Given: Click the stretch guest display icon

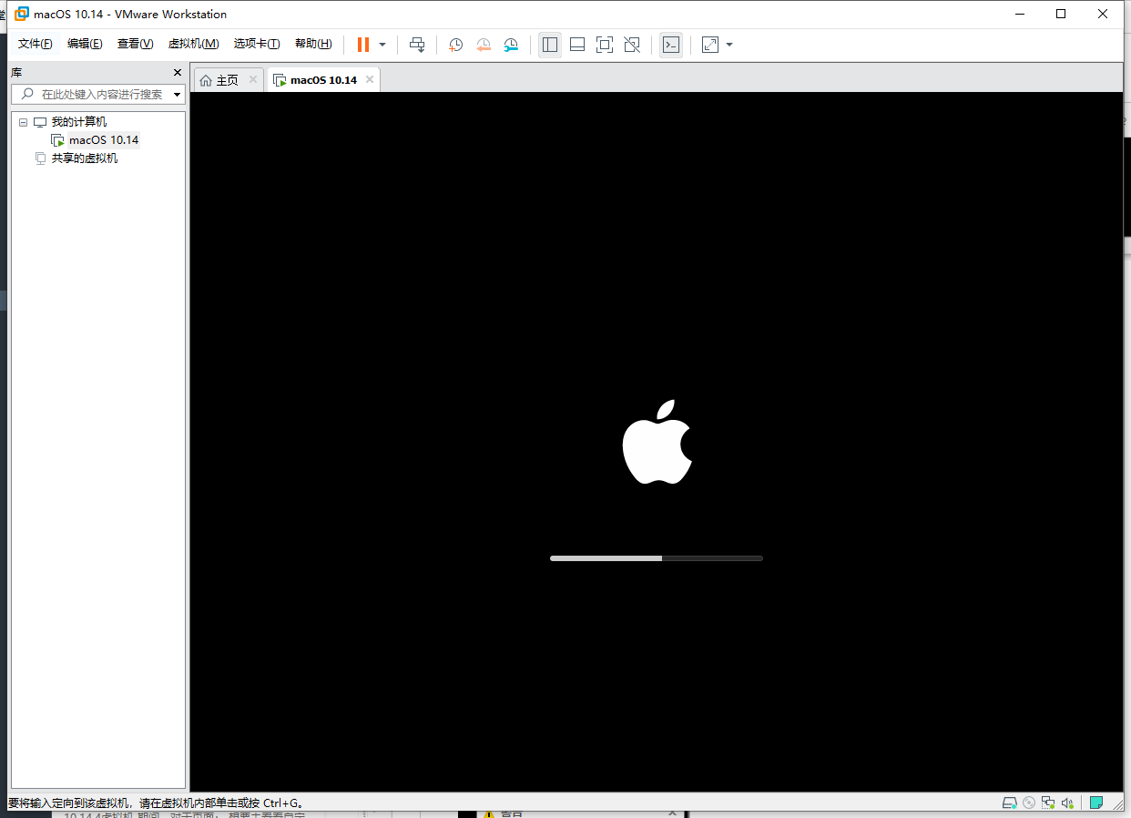Looking at the screenshot, I should [710, 45].
